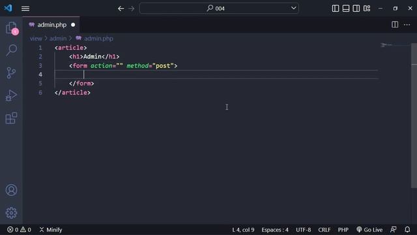417x235 pixels.
Task: Open the Extensions view
Action: (x=11, y=118)
